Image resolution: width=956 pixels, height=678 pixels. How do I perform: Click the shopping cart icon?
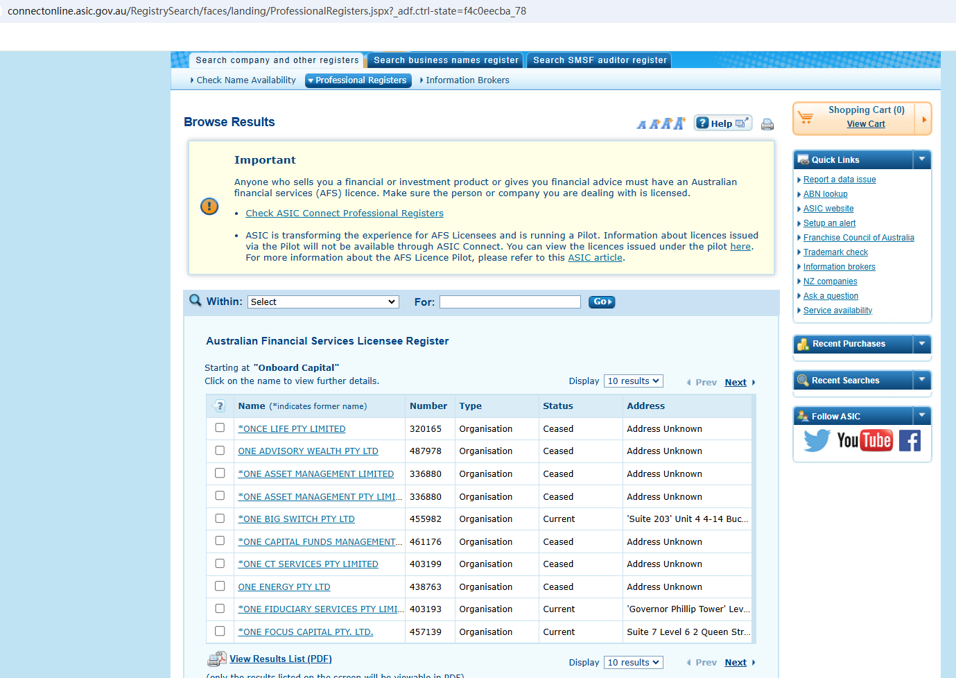click(806, 117)
